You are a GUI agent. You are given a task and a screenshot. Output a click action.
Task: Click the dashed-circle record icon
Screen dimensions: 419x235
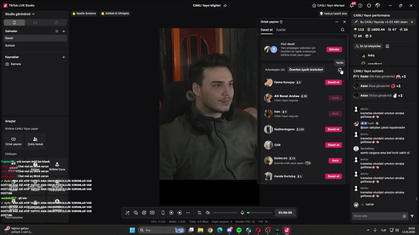click(179, 213)
